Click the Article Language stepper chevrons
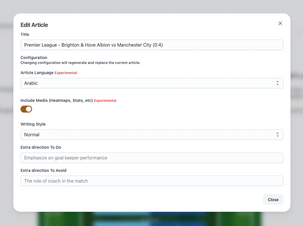Viewport: 303px width, 226px height. click(278, 83)
